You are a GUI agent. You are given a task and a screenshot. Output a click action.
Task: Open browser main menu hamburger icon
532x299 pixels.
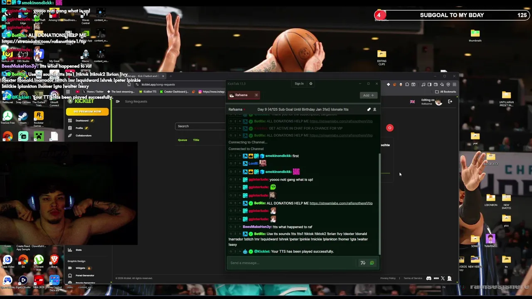point(454,84)
